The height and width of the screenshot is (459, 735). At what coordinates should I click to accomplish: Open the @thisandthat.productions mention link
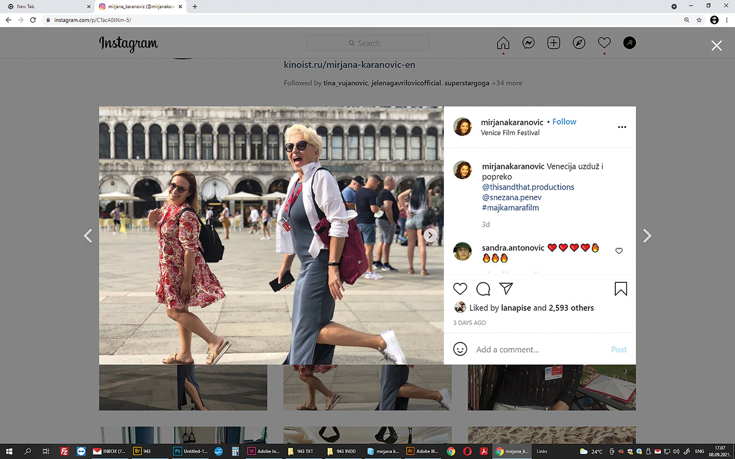528,187
